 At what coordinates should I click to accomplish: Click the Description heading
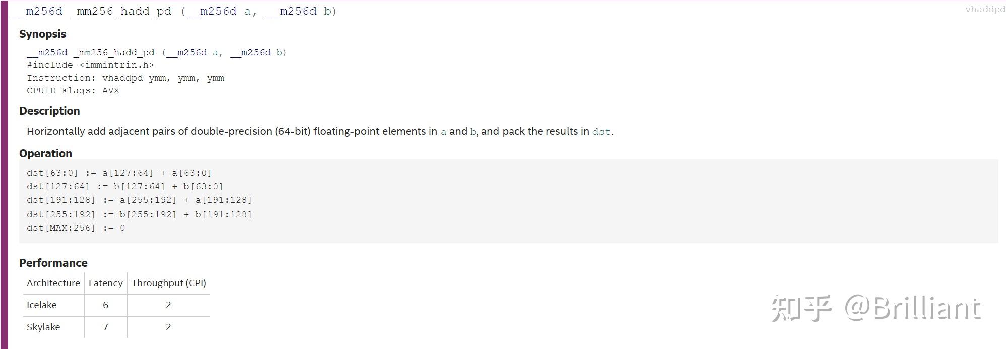coord(49,111)
